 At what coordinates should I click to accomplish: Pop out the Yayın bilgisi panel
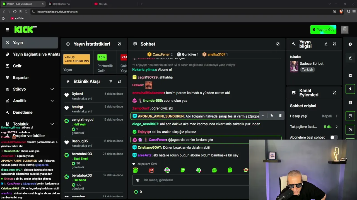(334, 44)
